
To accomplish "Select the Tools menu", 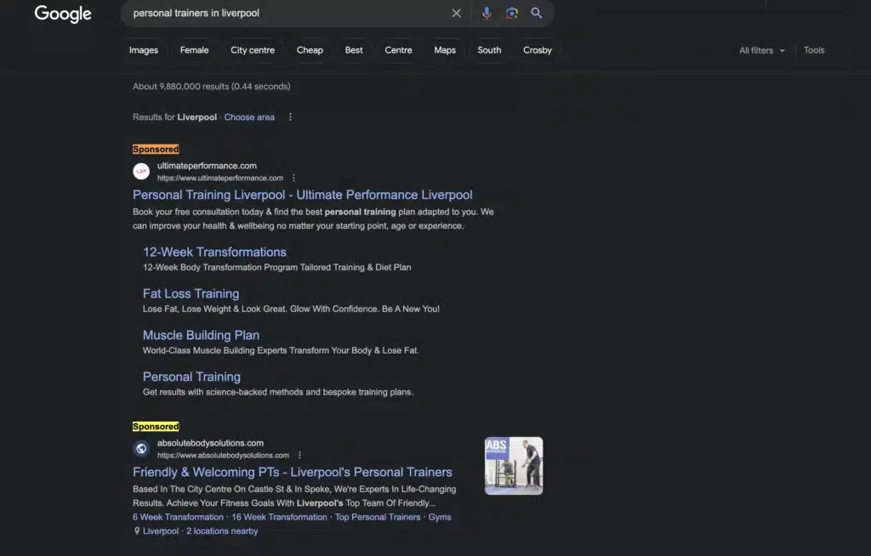I will [x=814, y=50].
